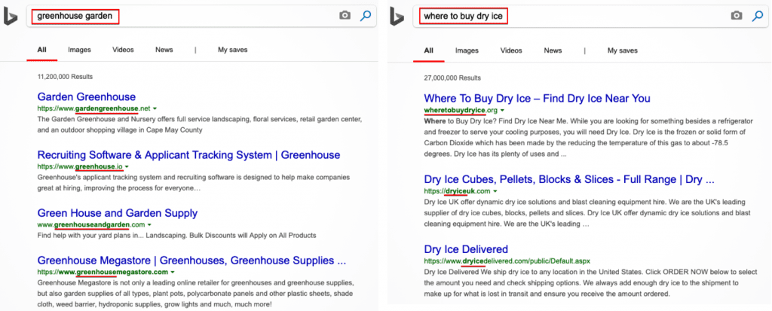Open camera image search in the greenhouse garden bar

345,16
